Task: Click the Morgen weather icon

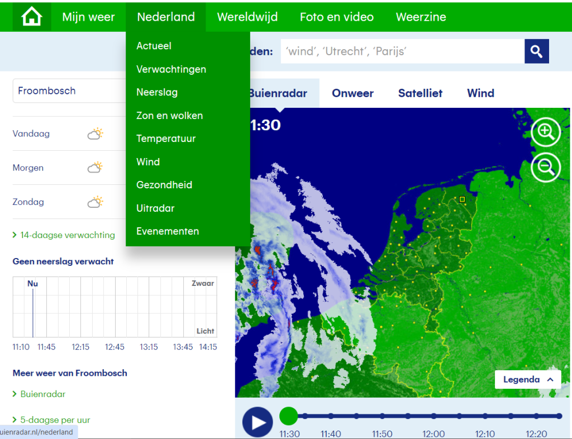Action: (95, 168)
